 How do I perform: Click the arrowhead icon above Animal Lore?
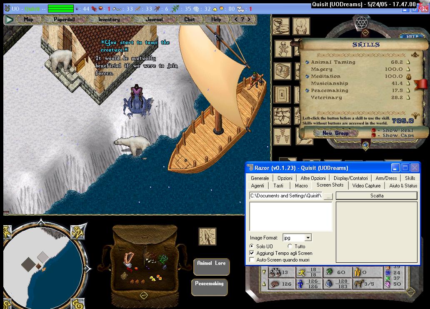point(207,237)
